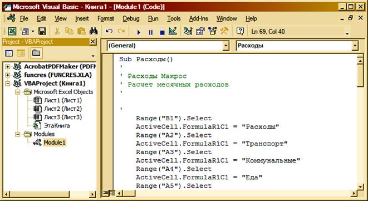Open the Edit menu
The height and width of the screenshot is (201, 368).
[41, 18]
